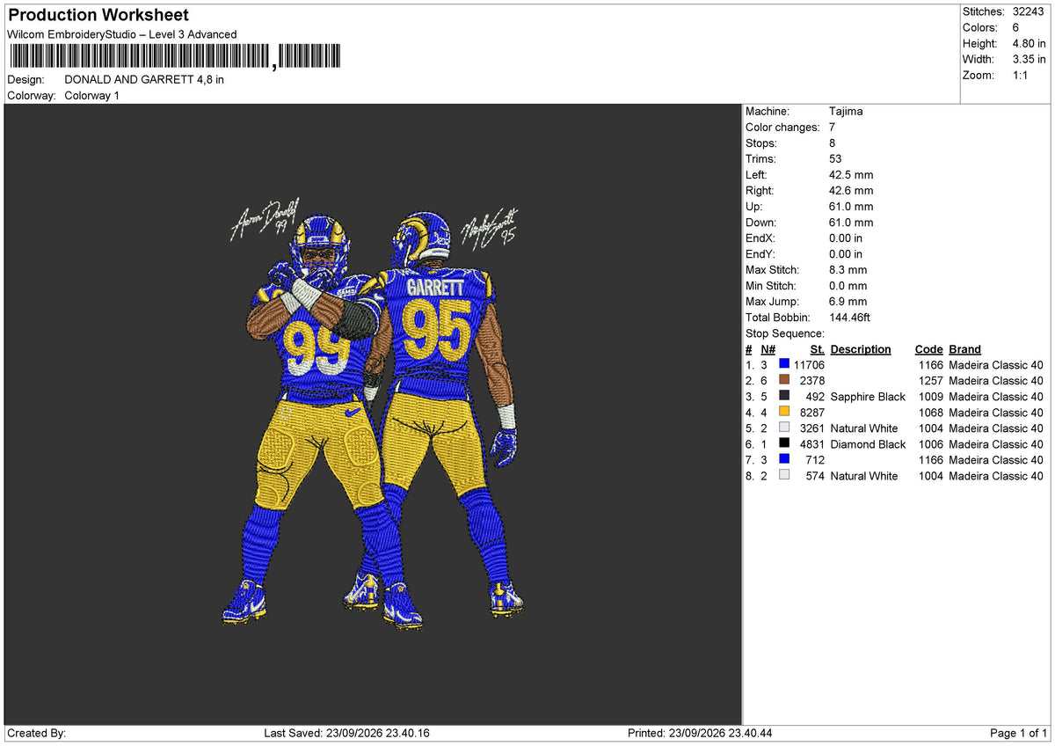
Task: Click the 'Brand' column header
Action: click(x=964, y=349)
